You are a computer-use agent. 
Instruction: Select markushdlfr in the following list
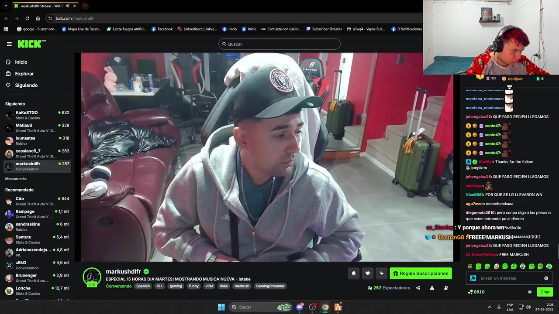click(x=37, y=166)
